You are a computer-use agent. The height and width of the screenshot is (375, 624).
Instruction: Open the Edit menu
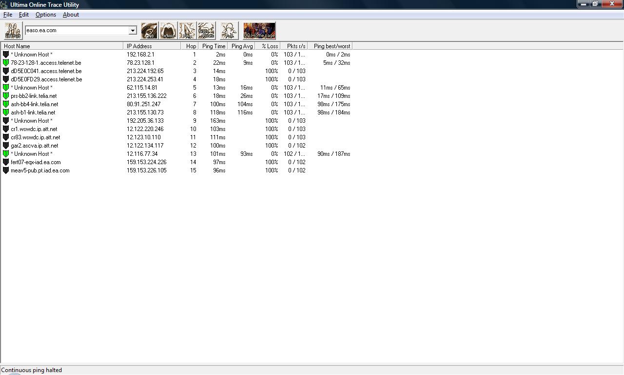(23, 15)
